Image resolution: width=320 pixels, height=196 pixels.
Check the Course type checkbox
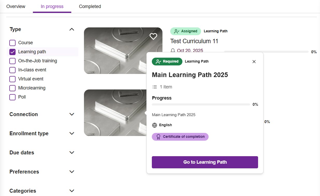click(x=12, y=43)
